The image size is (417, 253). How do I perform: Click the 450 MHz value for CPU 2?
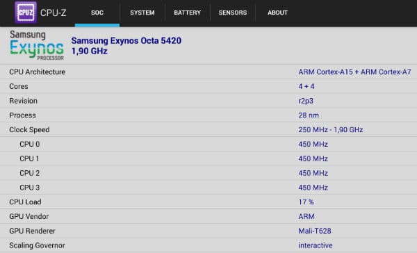[313, 173]
